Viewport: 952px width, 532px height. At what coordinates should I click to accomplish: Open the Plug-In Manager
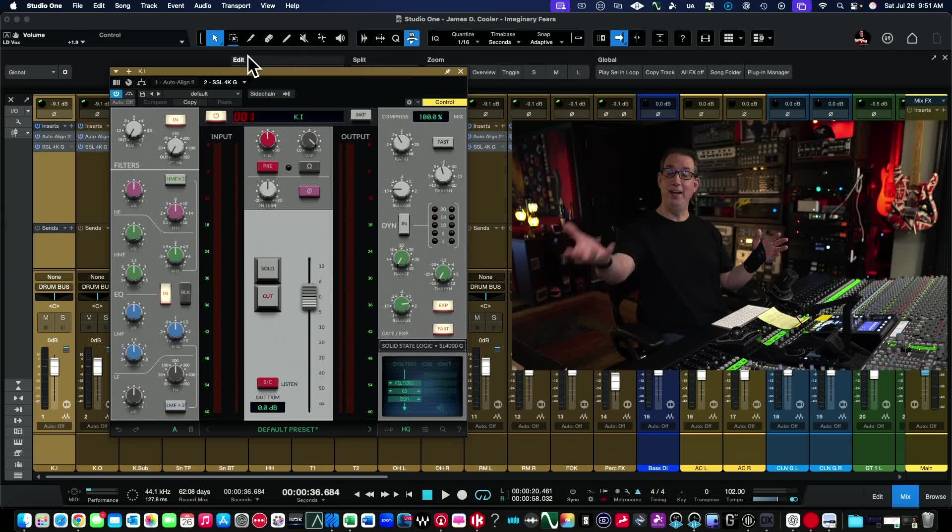click(x=768, y=72)
